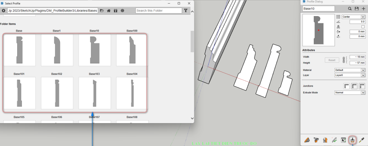Click the gift box icon
368x146 pixels.
pyautogui.click(x=115, y=11)
